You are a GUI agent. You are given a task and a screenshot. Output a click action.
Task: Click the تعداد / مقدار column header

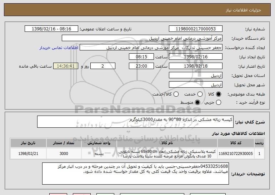(64, 143)
